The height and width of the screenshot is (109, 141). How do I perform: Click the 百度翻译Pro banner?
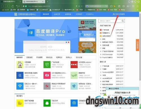click(46, 36)
